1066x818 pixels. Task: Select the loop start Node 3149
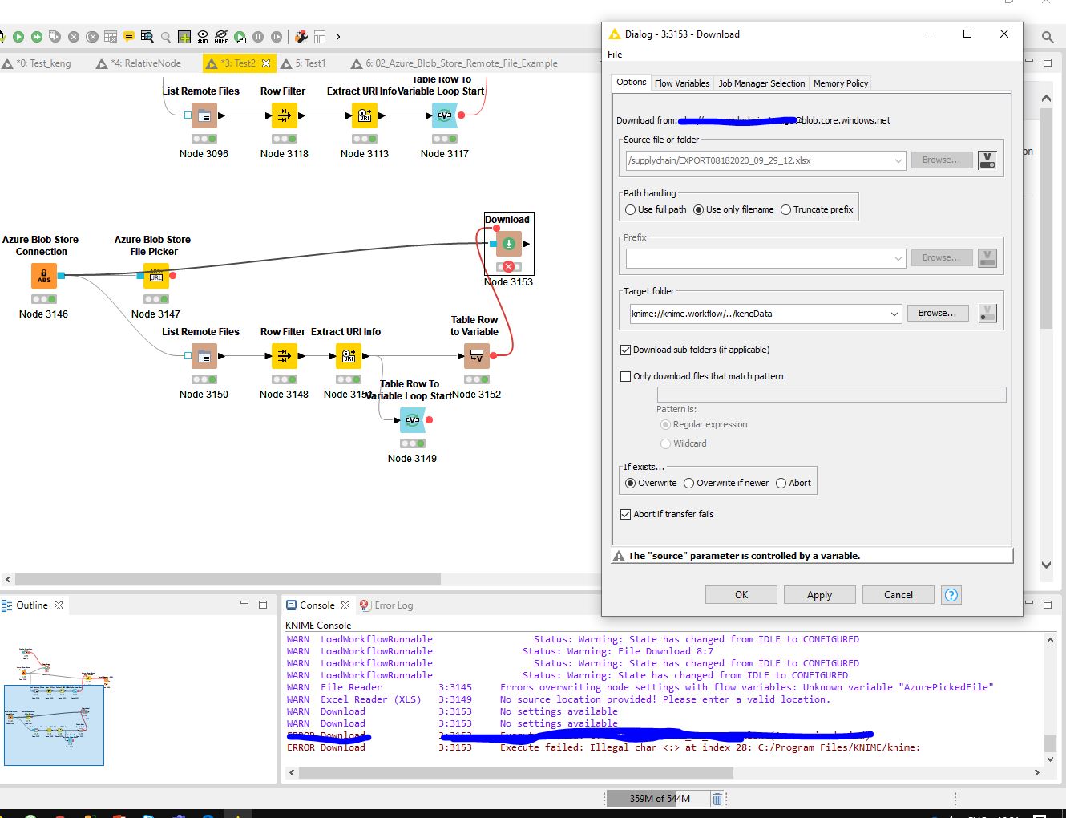click(413, 420)
